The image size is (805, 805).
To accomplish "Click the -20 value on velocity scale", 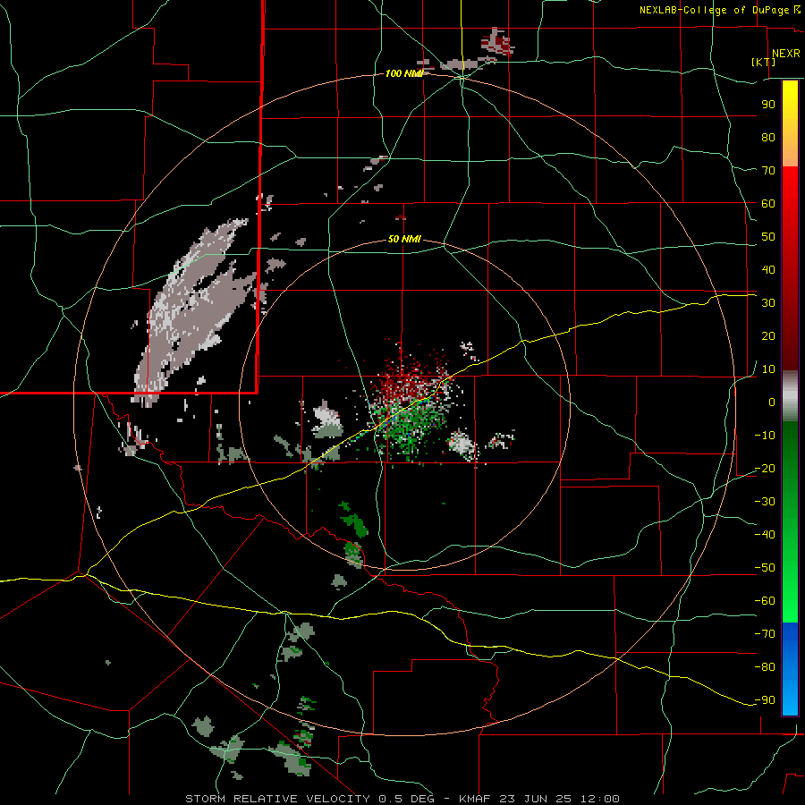I will point(765,468).
